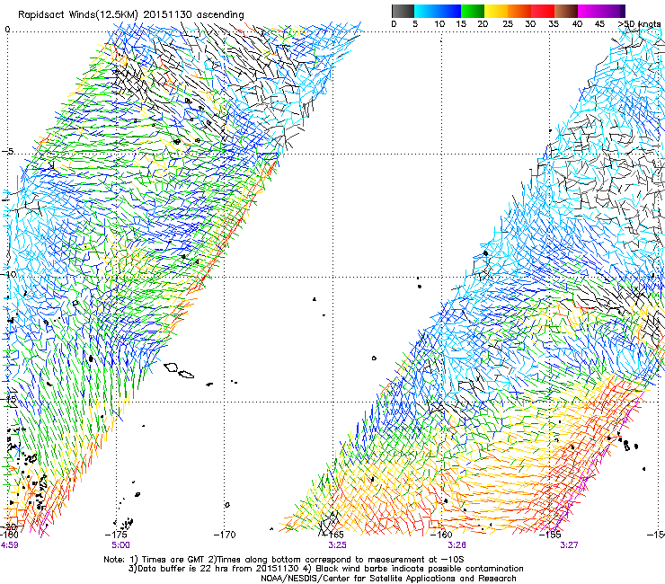Click the longitude label '-175'
665x584 pixels.
coord(117,535)
